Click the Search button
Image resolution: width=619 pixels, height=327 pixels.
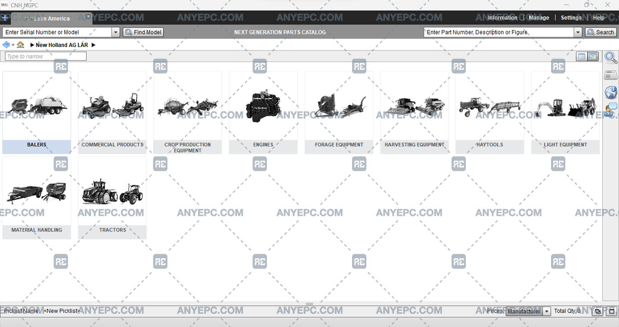(600, 32)
